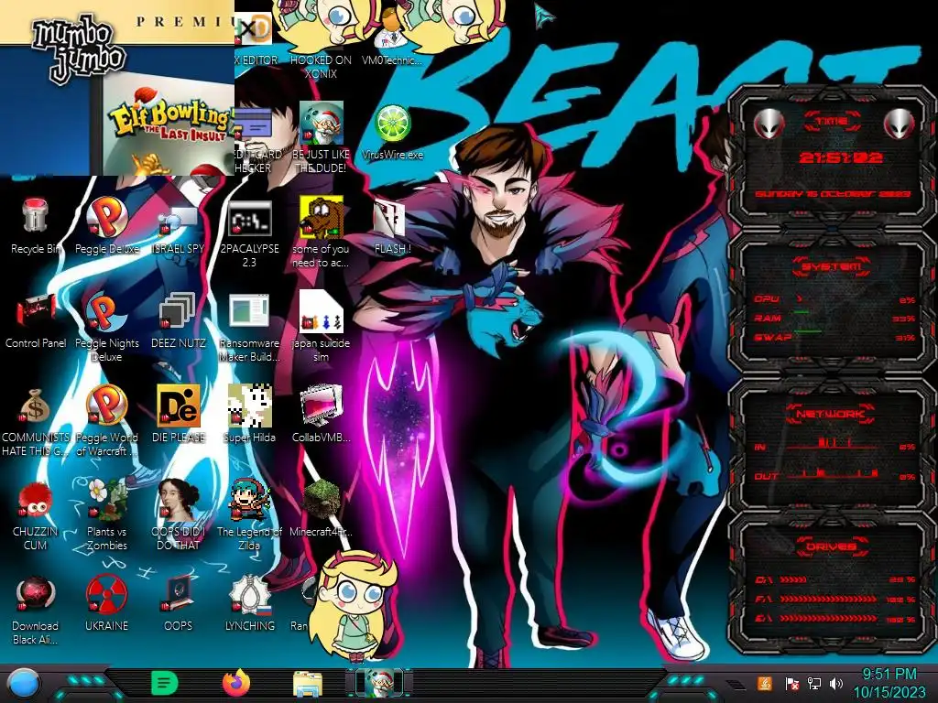Click the NETWORK gadget header
Image resolution: width=938 pixels, height=703 pixels.
[832, 414]
